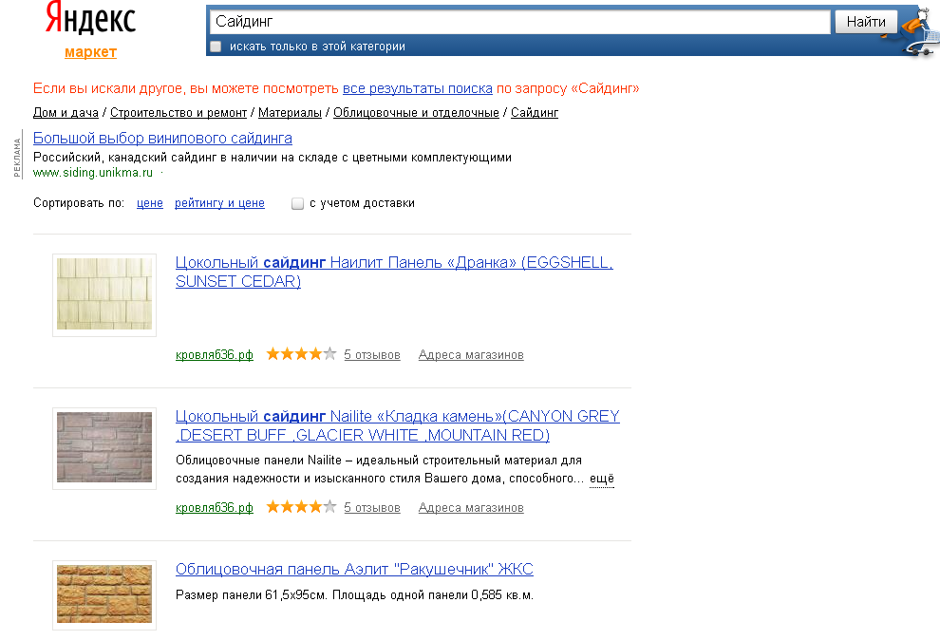Click the Яндекс logo
The width and height of the screenshot is (940, 640).
91,18
